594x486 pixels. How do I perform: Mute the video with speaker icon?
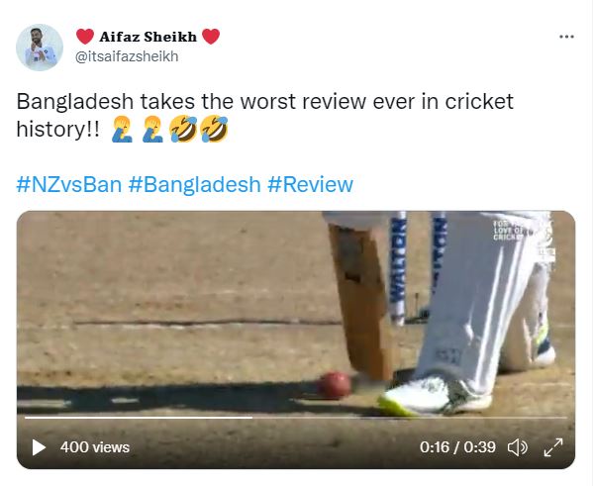pos(517,447)
